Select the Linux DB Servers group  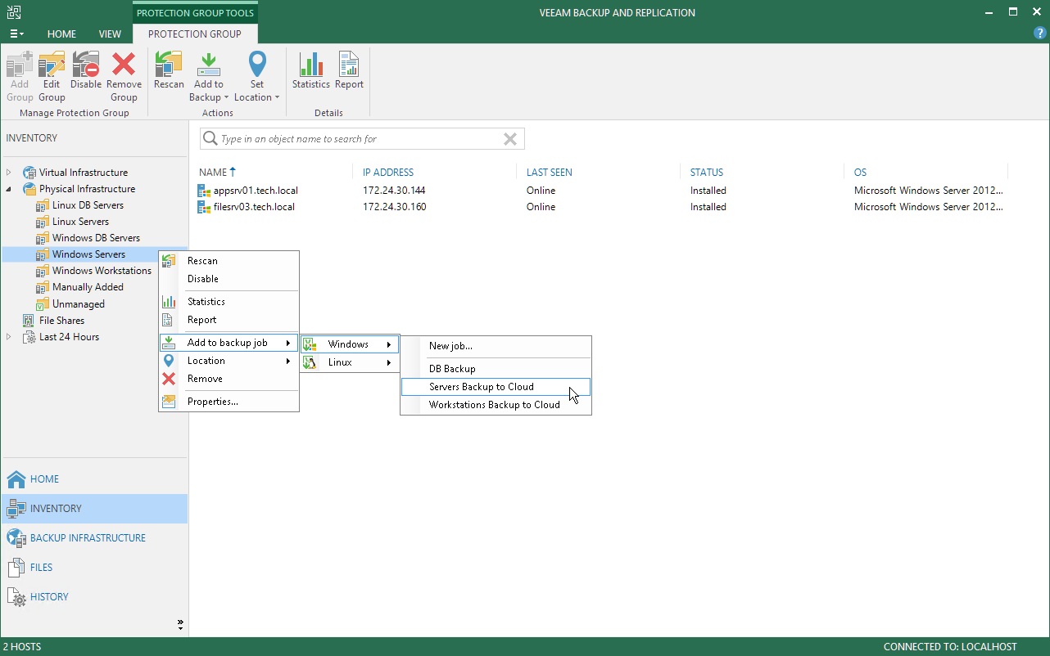pyautogui.click(x=88, y=205)
